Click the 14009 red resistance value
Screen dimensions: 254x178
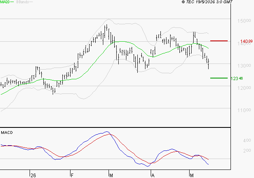(246, 41)
